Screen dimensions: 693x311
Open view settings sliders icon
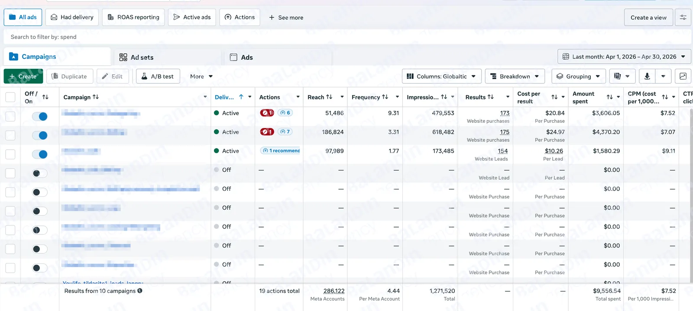pyautogui.click(x=683, y=18)
